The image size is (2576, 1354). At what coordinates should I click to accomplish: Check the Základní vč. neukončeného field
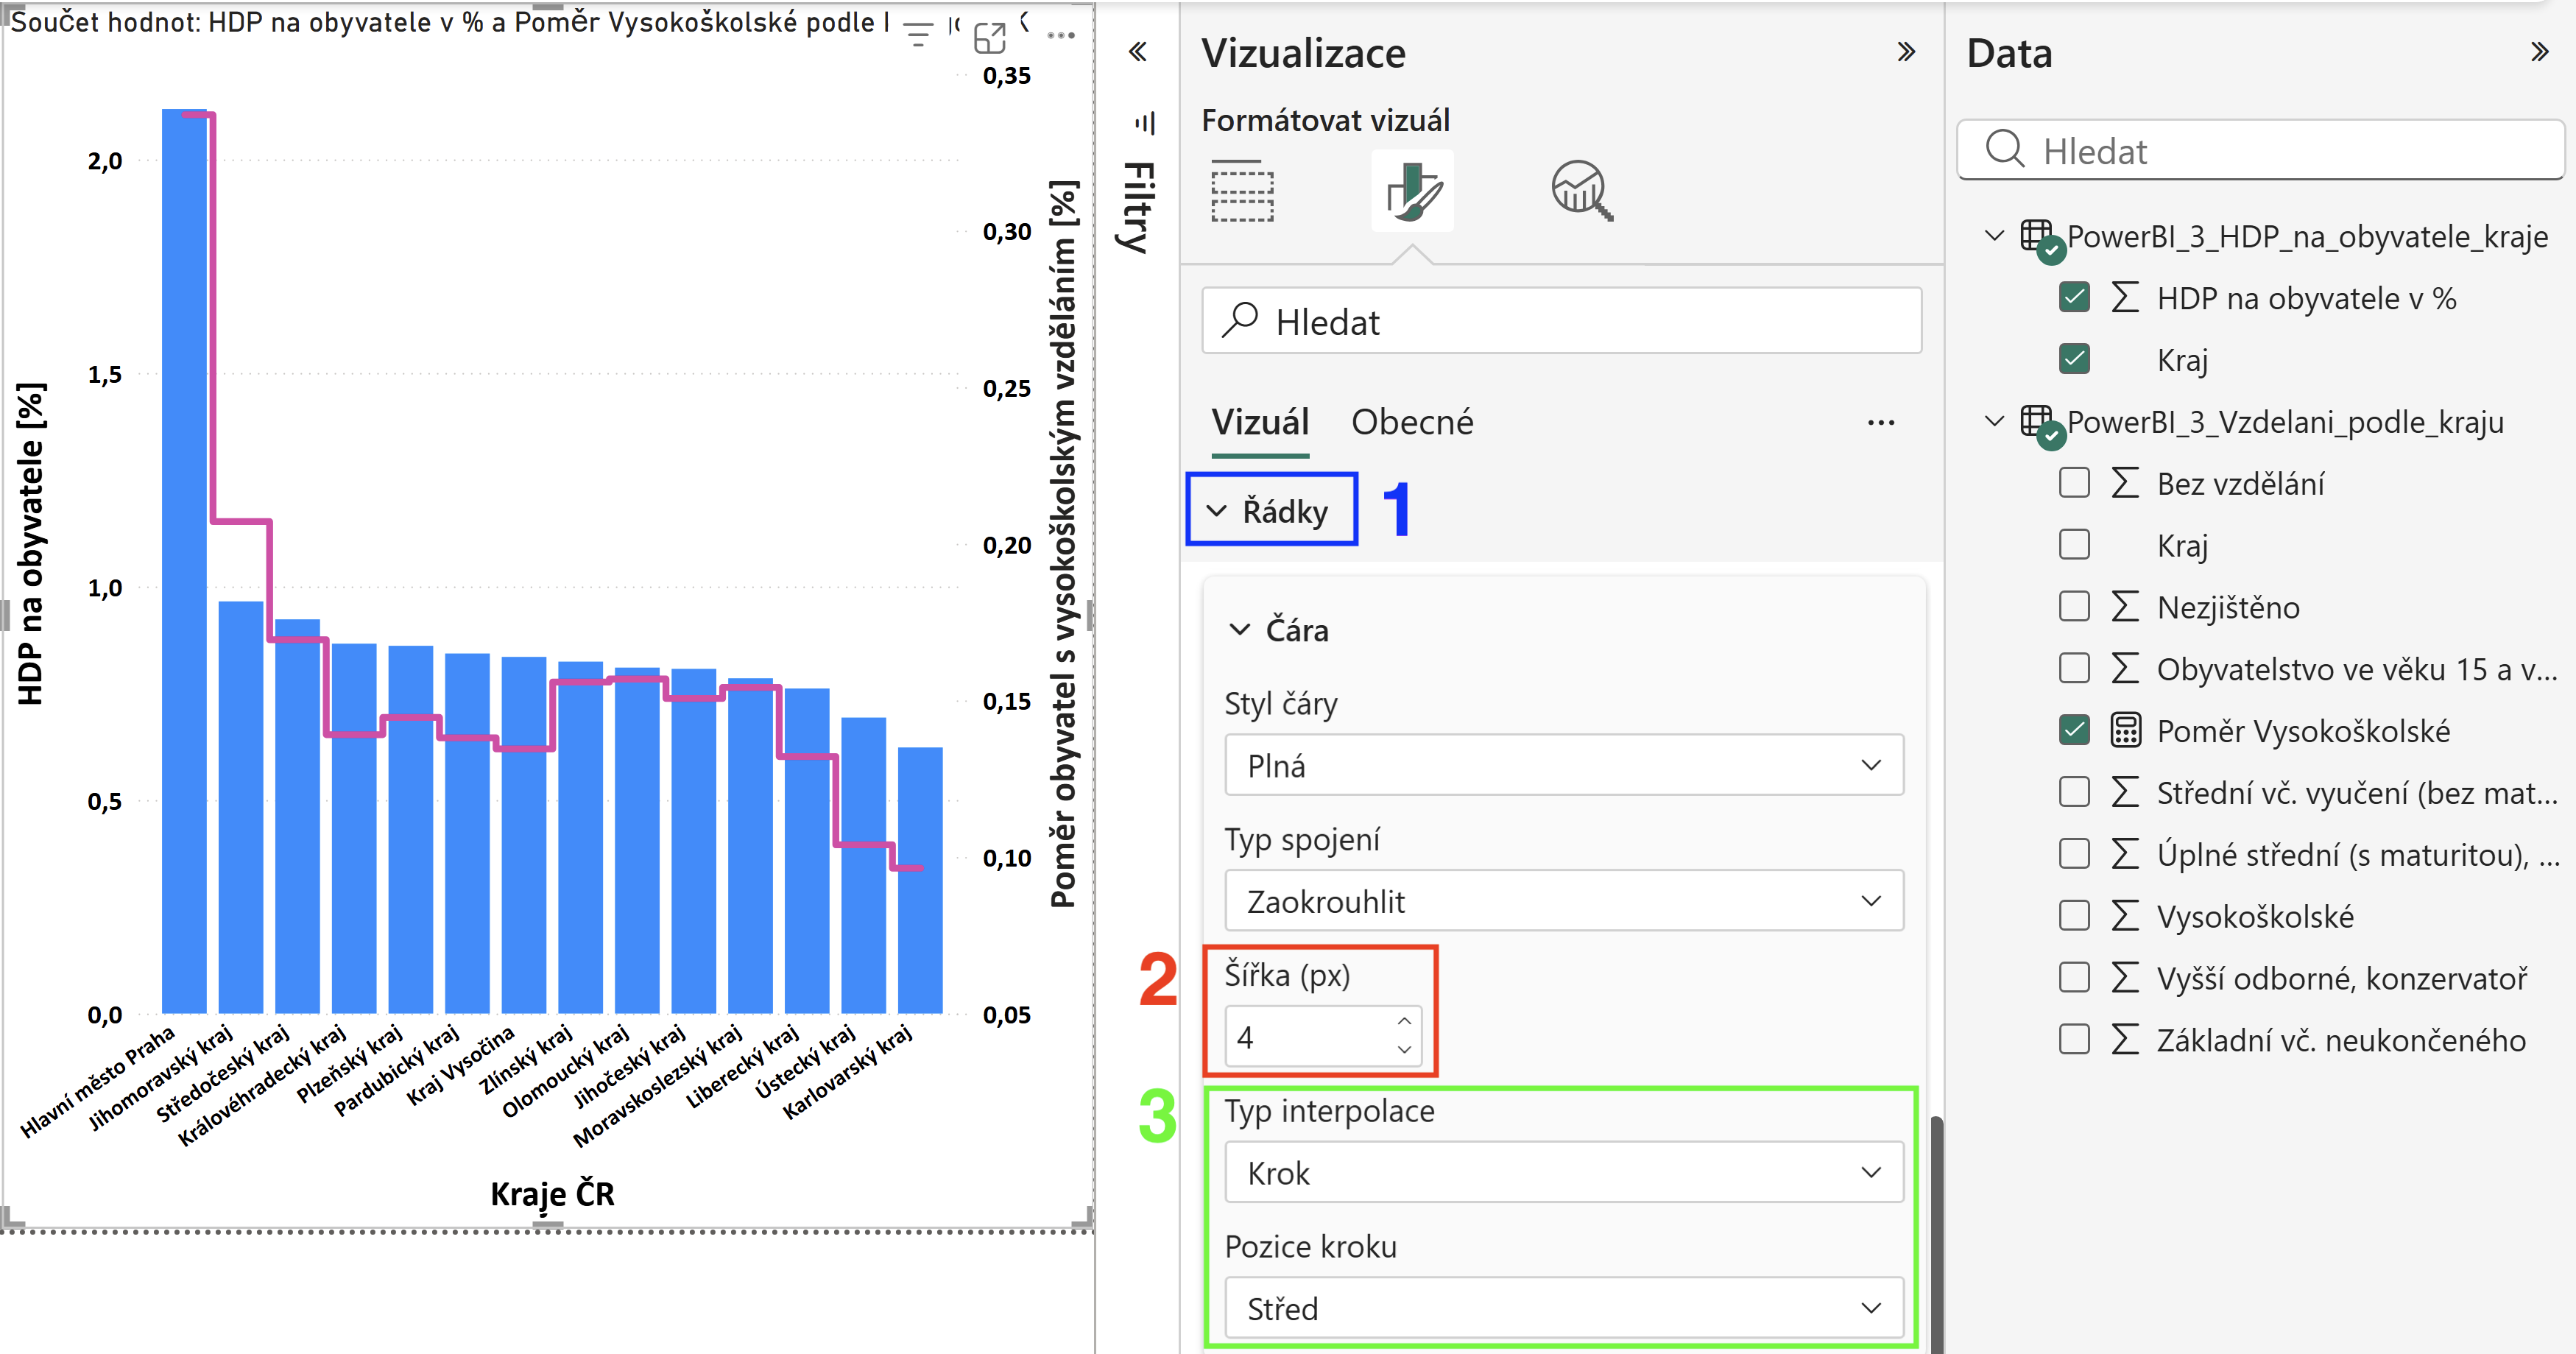point(2074,1039)
